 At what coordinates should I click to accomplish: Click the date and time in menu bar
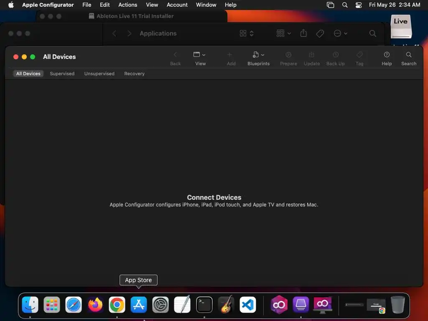click(x=395, y=5)
